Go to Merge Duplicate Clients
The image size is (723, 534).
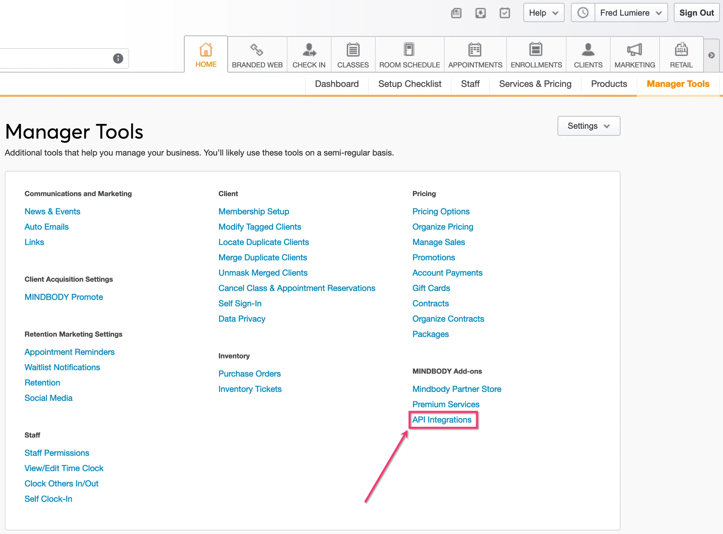point(263,257)
